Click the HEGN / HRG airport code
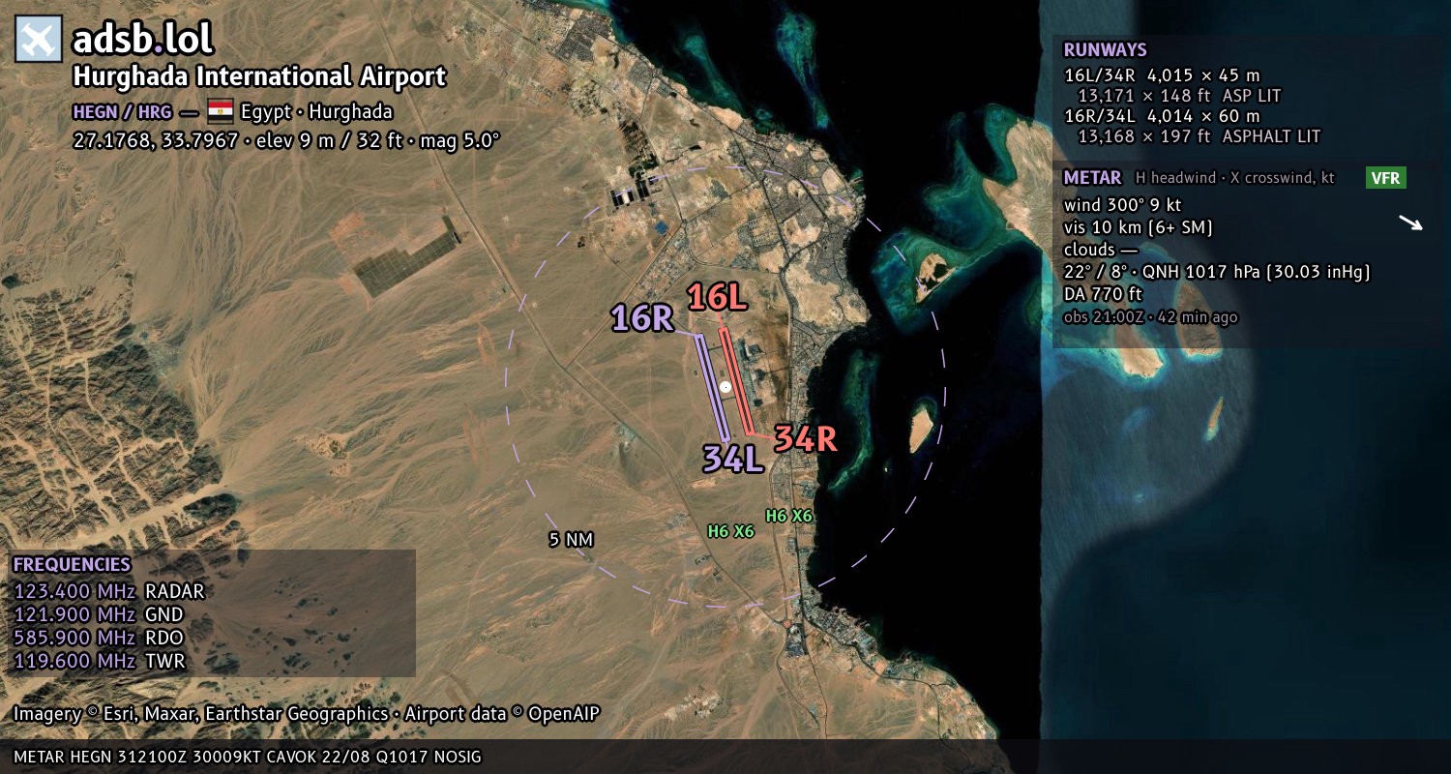1451x774 pixels. click(122, 111)
